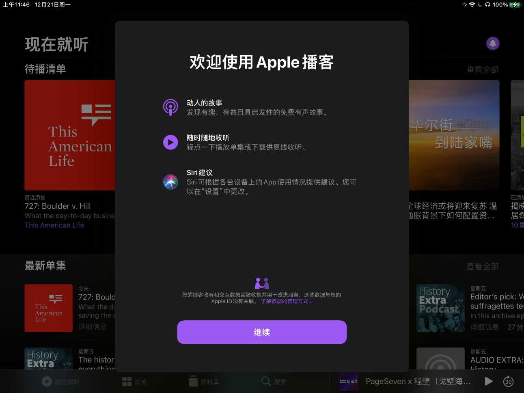Open the large This American Life artwork
The image size is (524, 393).
(70, 135)
